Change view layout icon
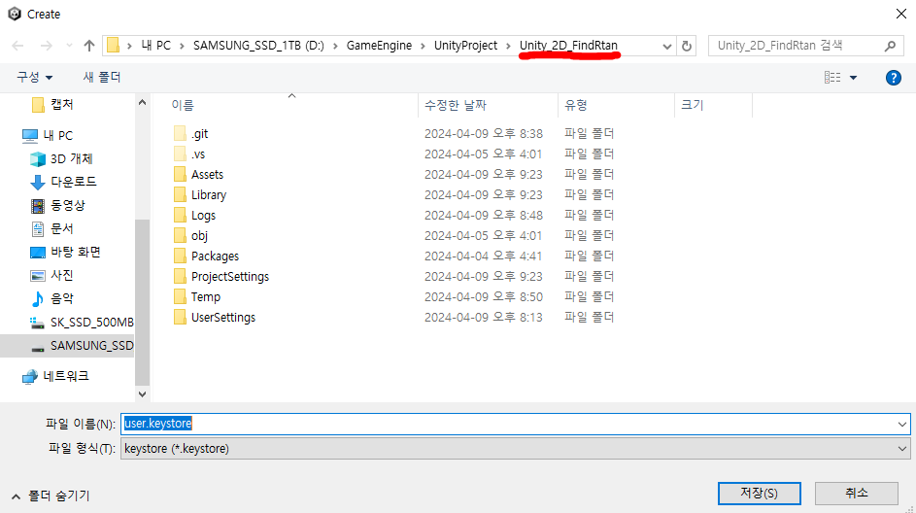 click(x=832, y=77)
